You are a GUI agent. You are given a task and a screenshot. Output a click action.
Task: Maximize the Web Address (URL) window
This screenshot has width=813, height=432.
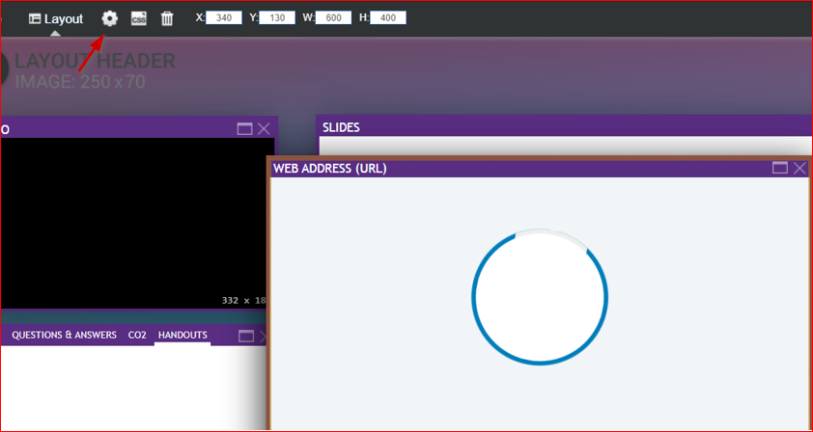(780, 168)
